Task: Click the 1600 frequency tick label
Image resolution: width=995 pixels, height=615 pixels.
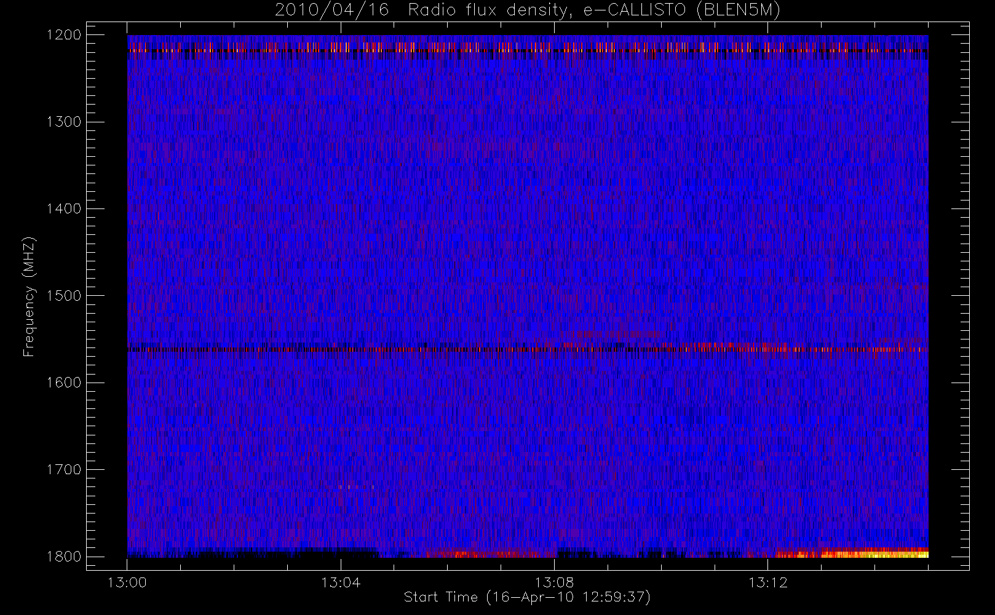Action: 64,383
